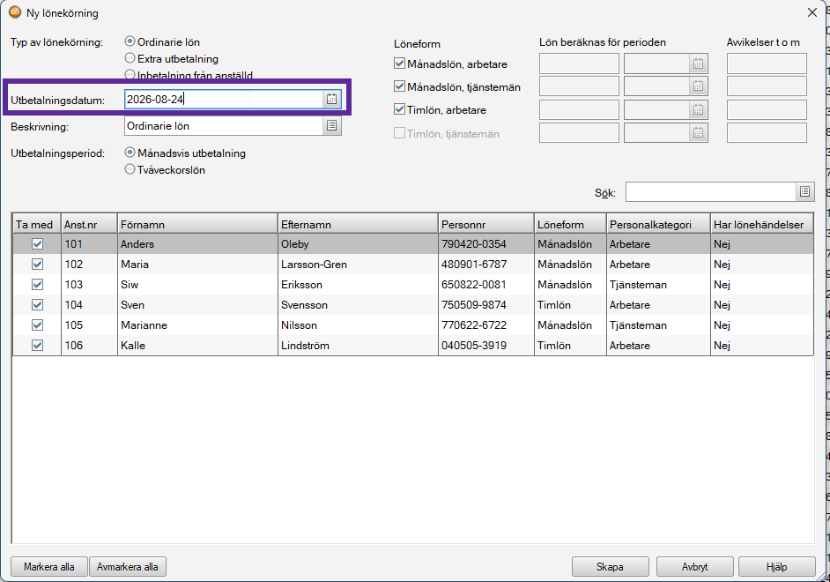
Task: Click the Markera alla button
Action: (x=49, y=567)
